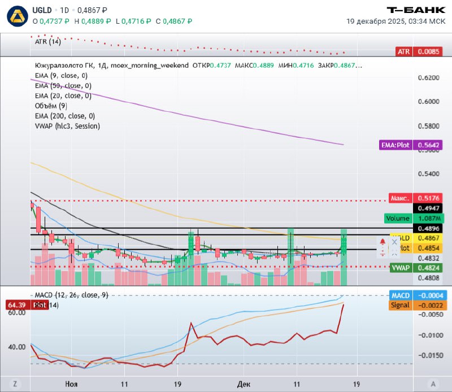Click the green VWAP 0.4824 badge
Image resolution: width=452 pixels, height=392 pixels.
[x=416, y=268]
